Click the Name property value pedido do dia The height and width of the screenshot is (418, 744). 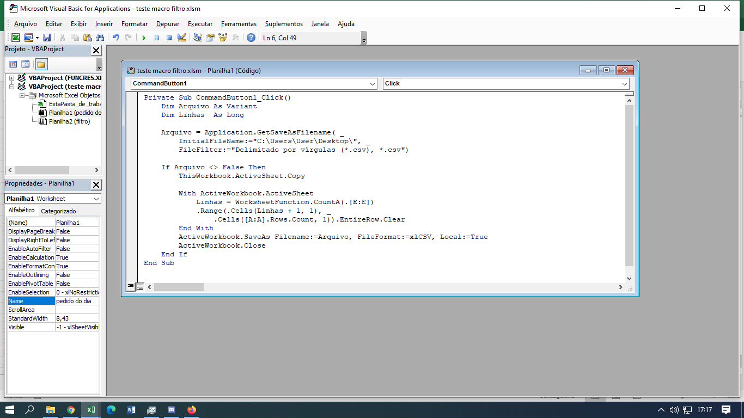pos(77,301)
